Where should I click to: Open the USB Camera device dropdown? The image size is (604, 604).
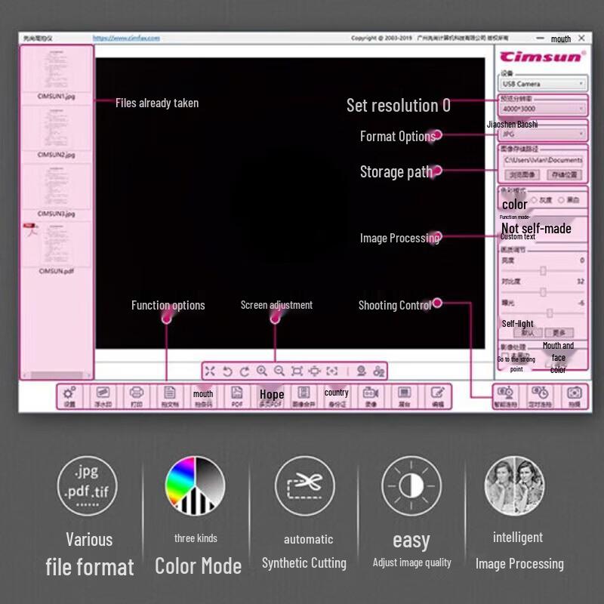tap(543, 84)
